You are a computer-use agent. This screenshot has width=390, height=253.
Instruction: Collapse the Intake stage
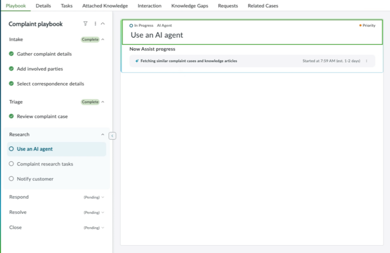pyautogui.click(x=102, y=39)
